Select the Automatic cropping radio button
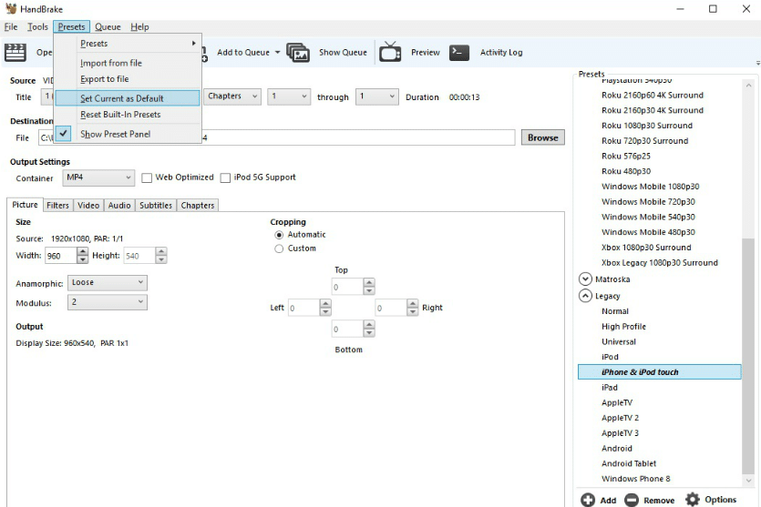Viewport: 761px width, 507px height. [279, 235]
